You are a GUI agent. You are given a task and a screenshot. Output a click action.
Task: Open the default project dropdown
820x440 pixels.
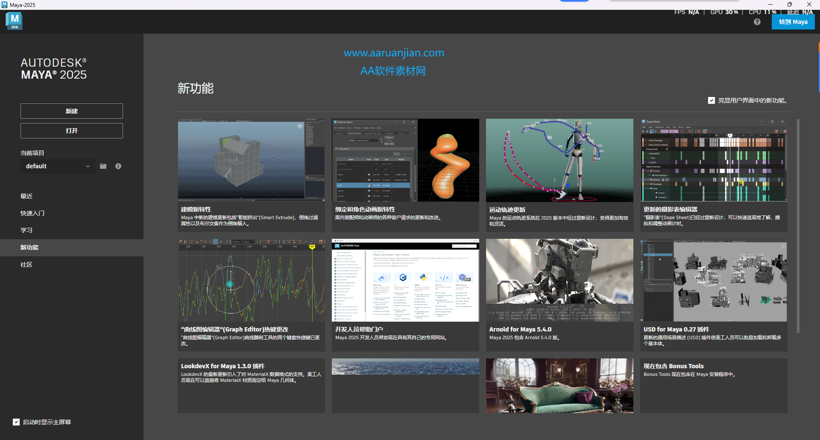57,166
